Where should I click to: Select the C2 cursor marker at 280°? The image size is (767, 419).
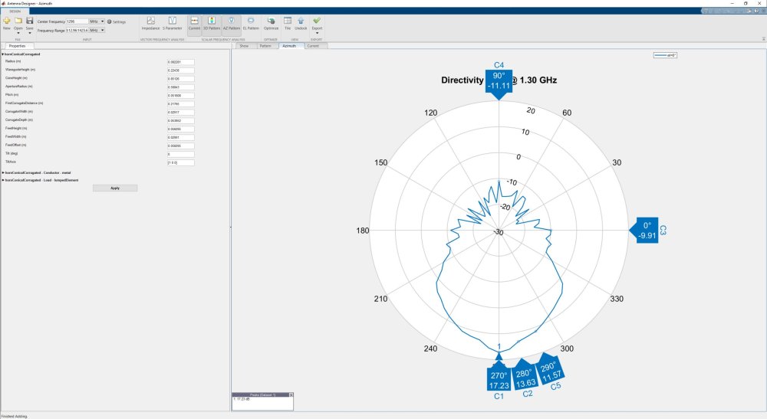pyautogui.click(x=524, y=377)
